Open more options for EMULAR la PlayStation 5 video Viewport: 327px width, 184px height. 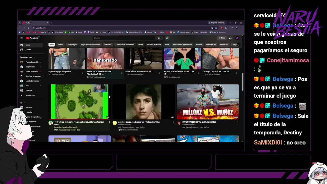pyautogui.click(x=121, y=73)
